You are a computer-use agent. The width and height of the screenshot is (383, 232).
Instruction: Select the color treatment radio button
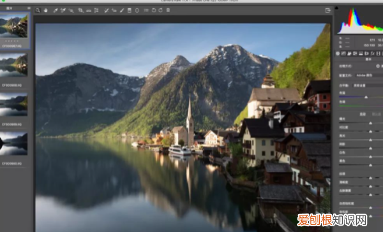pyautogui.click(x=378, y=66)
